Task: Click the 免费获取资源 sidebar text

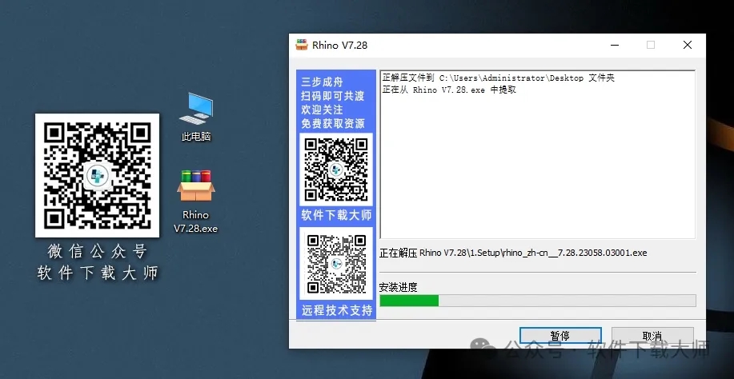Action: (333, 124)
